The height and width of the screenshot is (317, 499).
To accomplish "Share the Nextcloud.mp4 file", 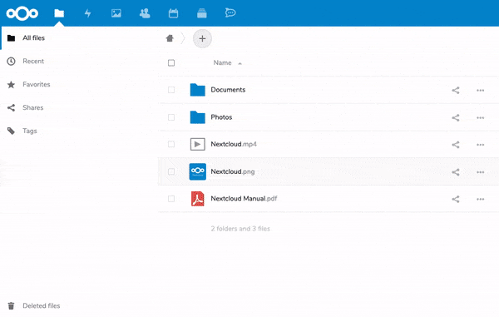I will 456,145.
